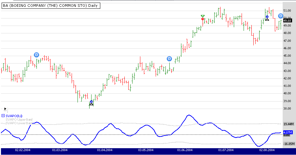Click the dividend marker at the chart's right edge
Viewport: 296px width, 155px height.
280,16
